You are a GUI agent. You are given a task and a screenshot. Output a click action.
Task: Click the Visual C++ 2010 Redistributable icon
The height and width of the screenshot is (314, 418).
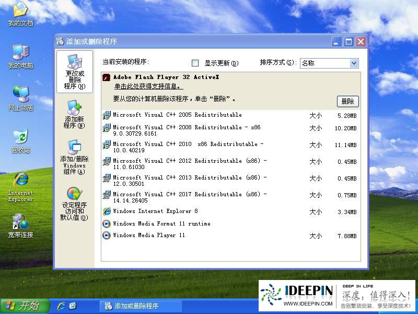[107, 145]
